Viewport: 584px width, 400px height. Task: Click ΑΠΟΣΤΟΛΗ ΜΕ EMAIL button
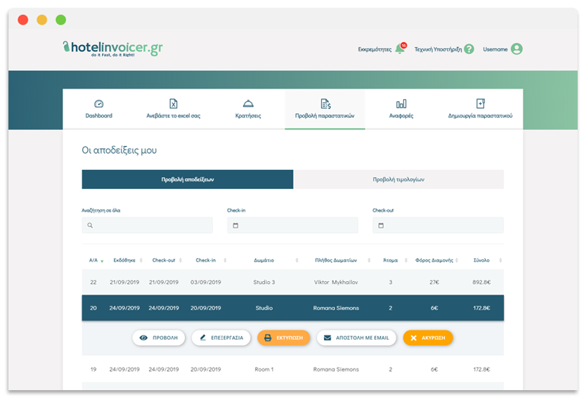point(357,338)
